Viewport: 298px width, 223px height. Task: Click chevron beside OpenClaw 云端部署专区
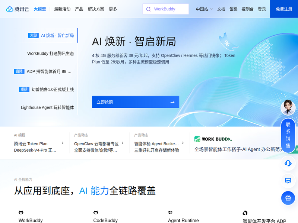123,143
